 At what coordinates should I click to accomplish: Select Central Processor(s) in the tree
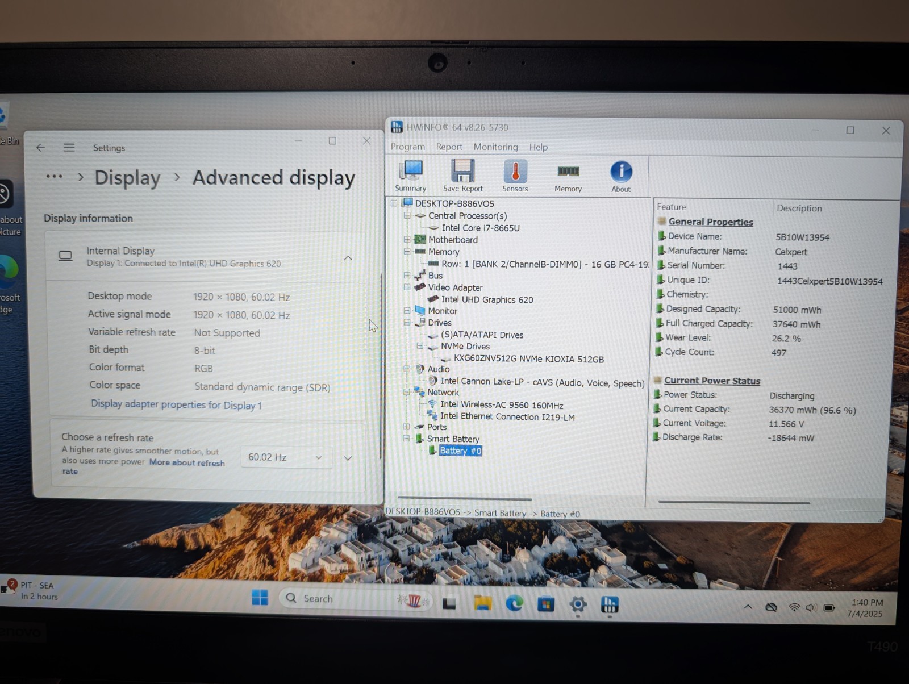pyautogui.click(x=467, y=216)
